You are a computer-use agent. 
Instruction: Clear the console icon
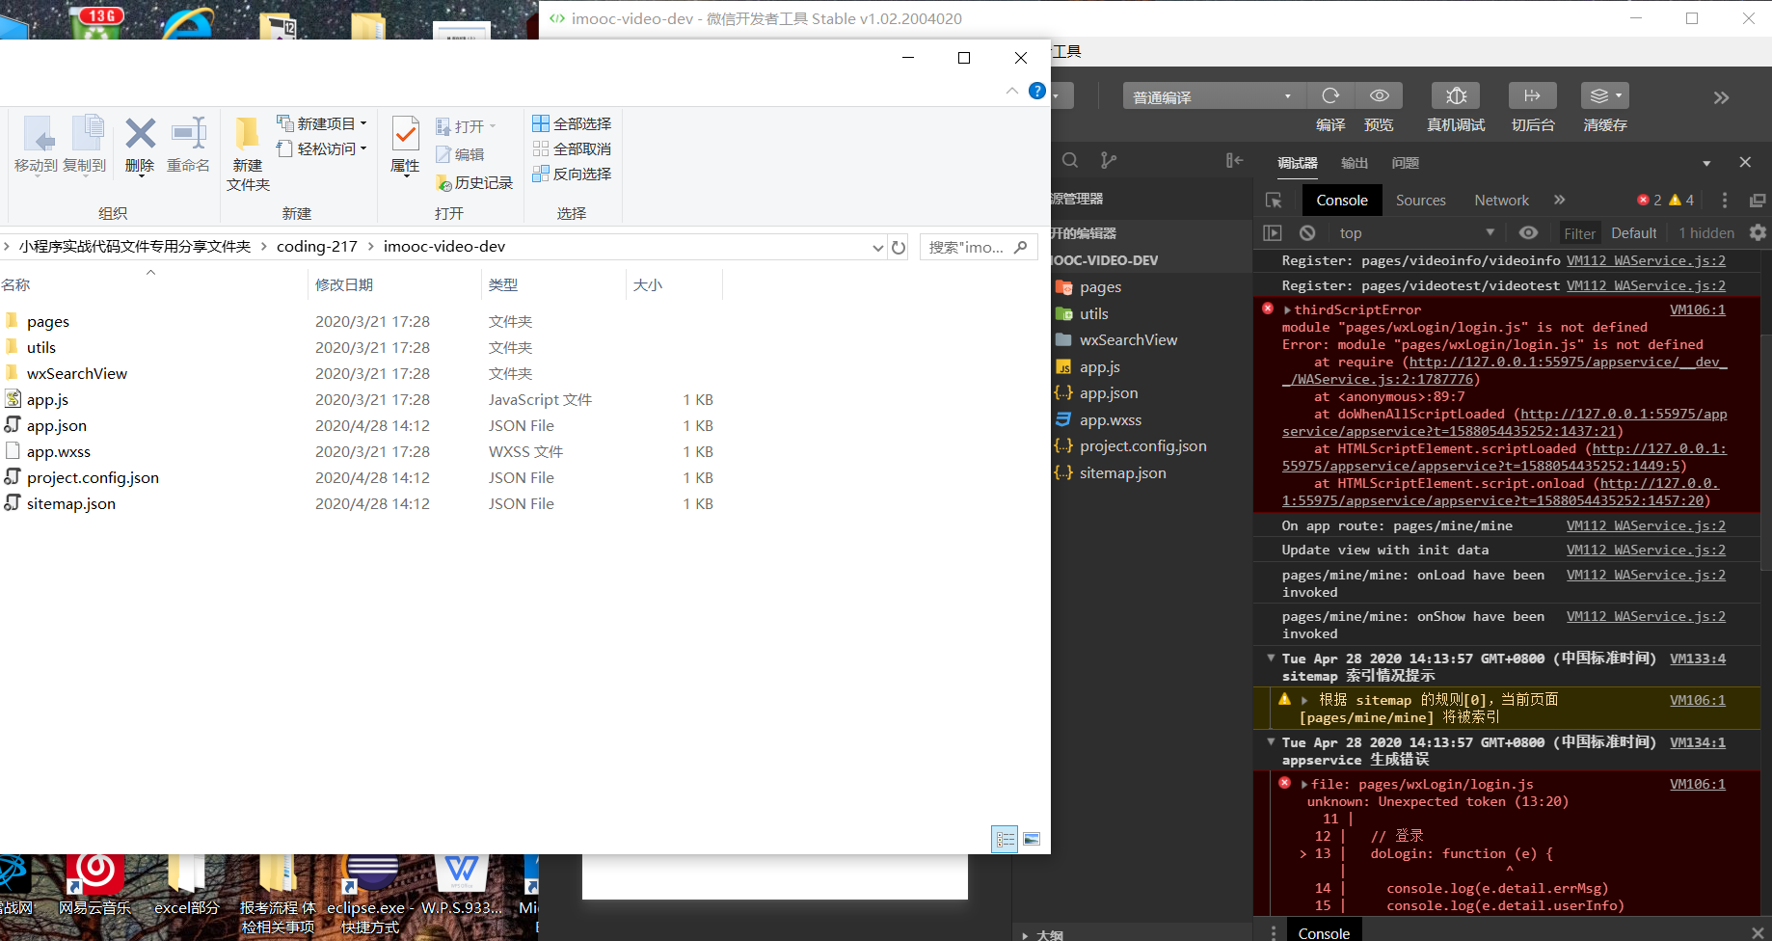1307,233
